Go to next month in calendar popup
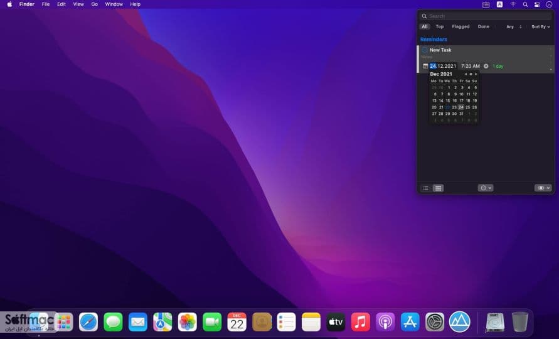Image resolution: width=559 pixels, height=339 pixels. [x=476, y=74]
